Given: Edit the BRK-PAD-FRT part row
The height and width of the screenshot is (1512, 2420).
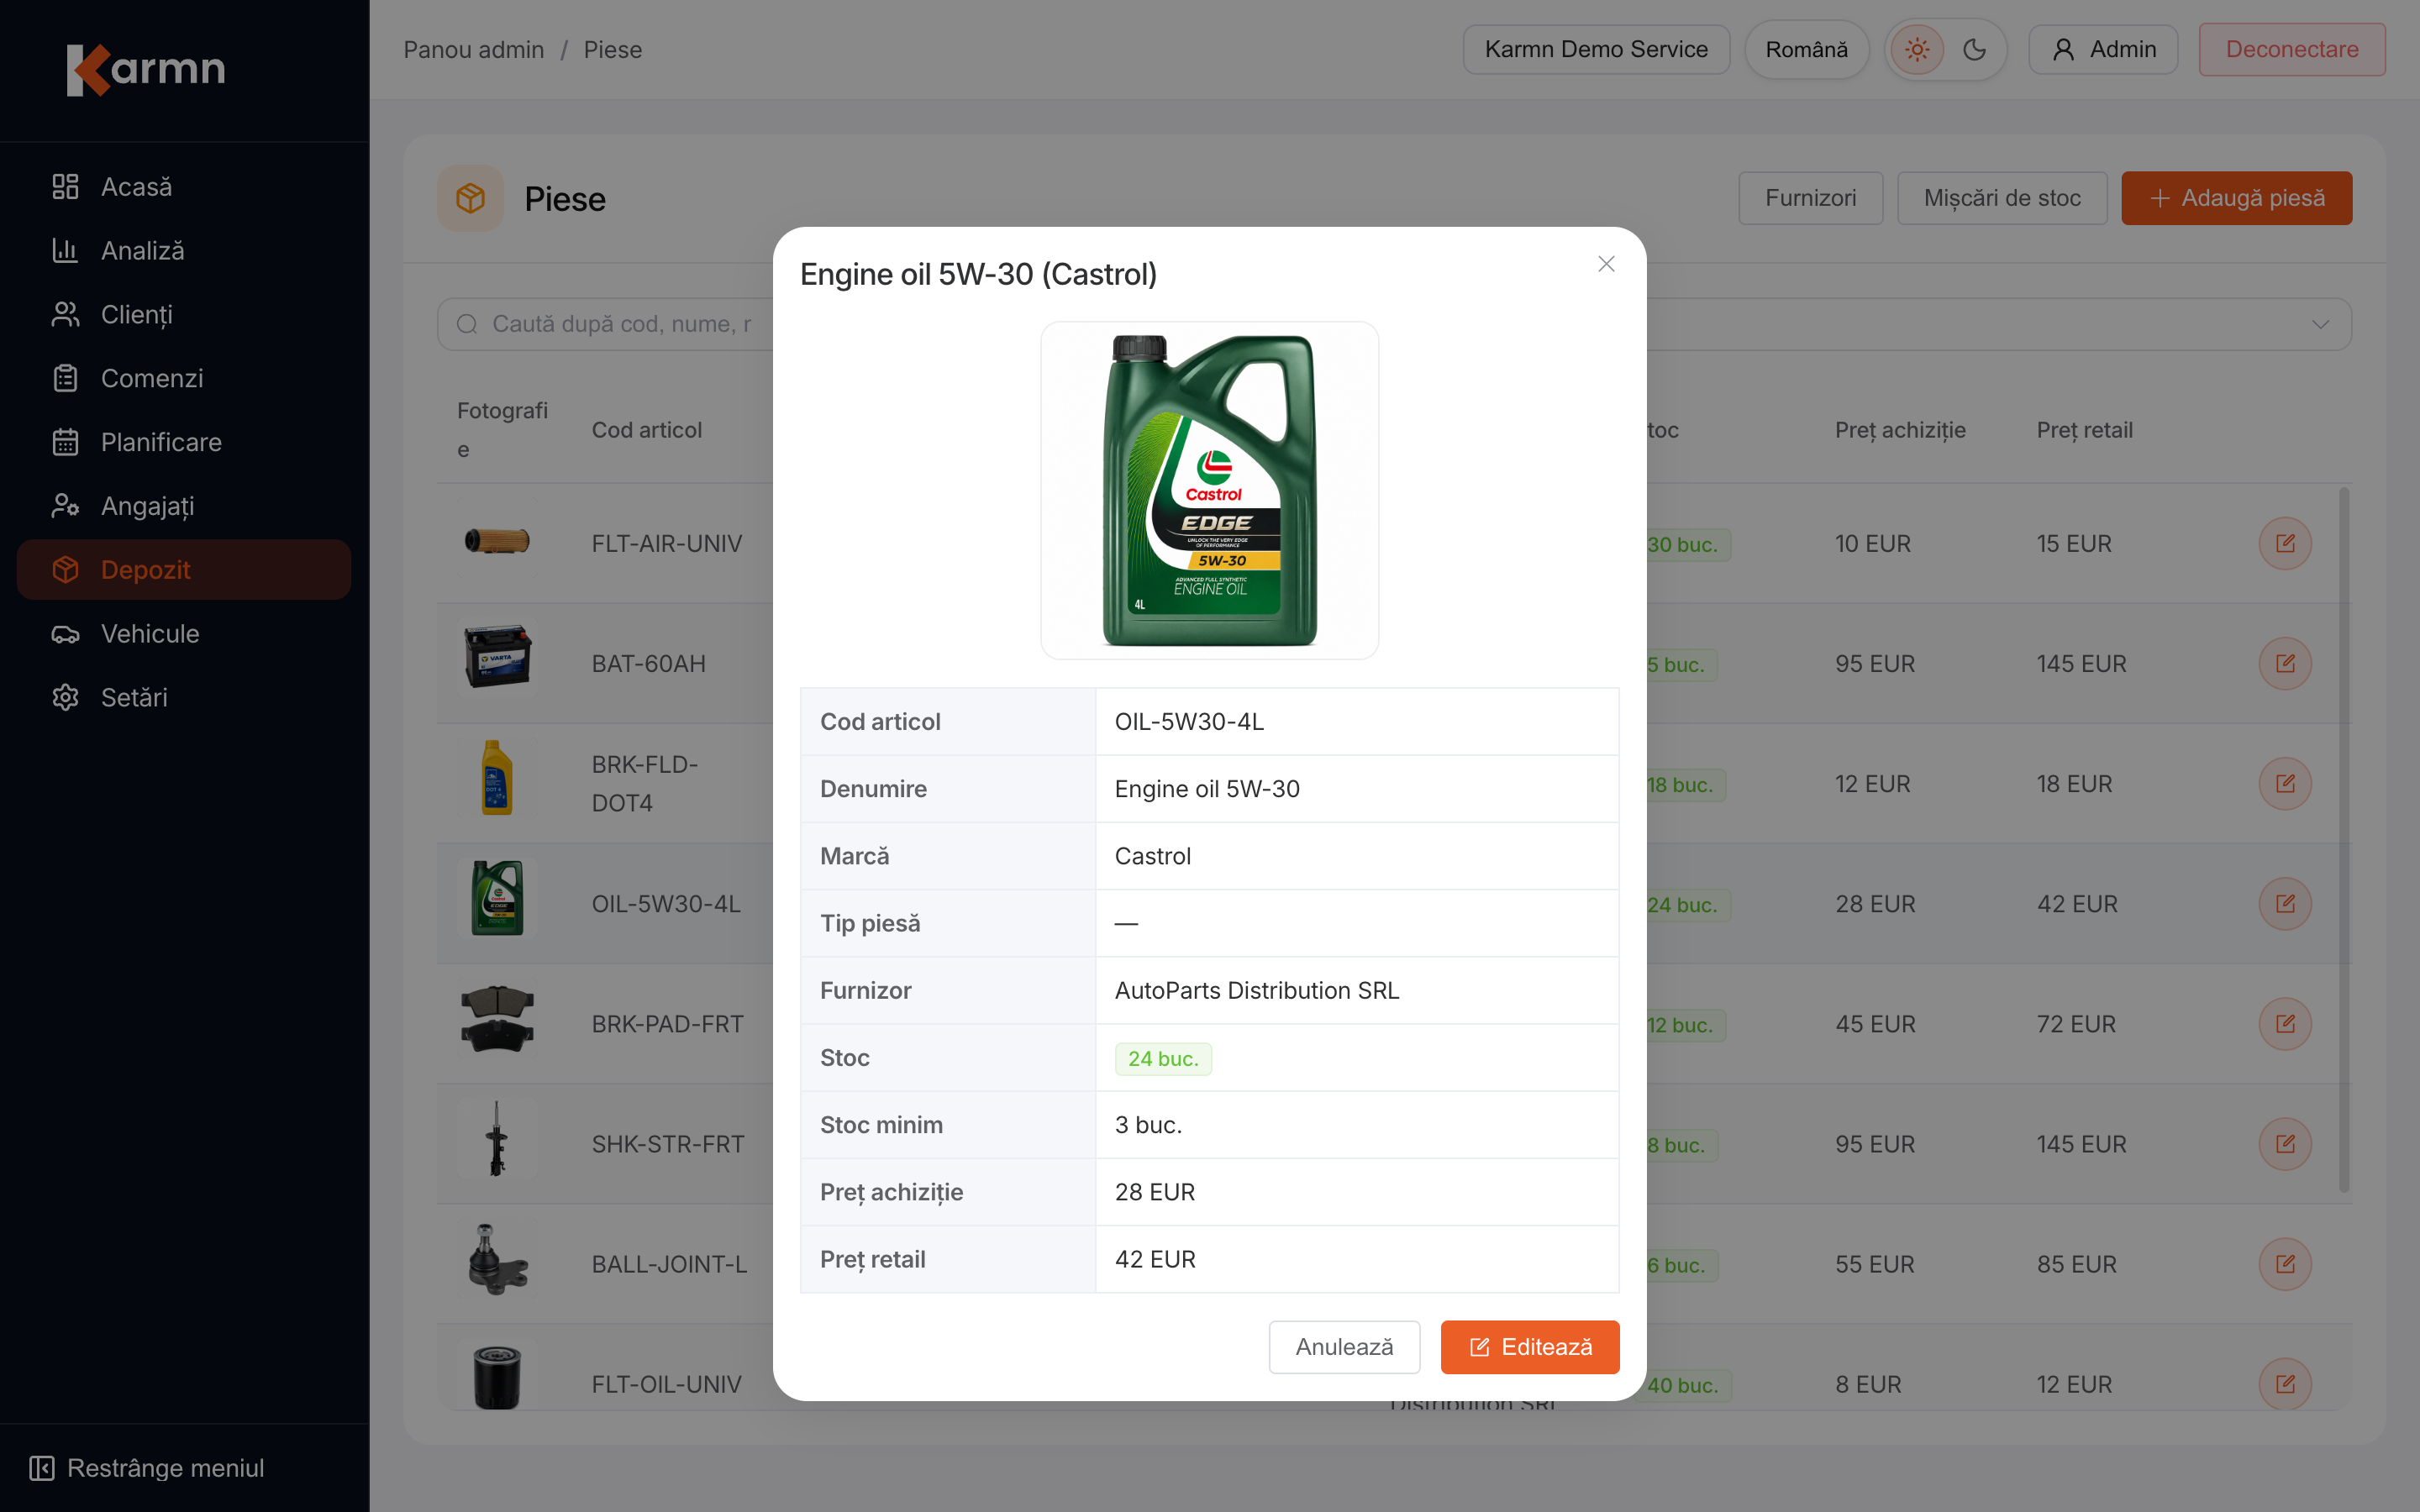Looking at the screenshot, I should [2285, 1024].
